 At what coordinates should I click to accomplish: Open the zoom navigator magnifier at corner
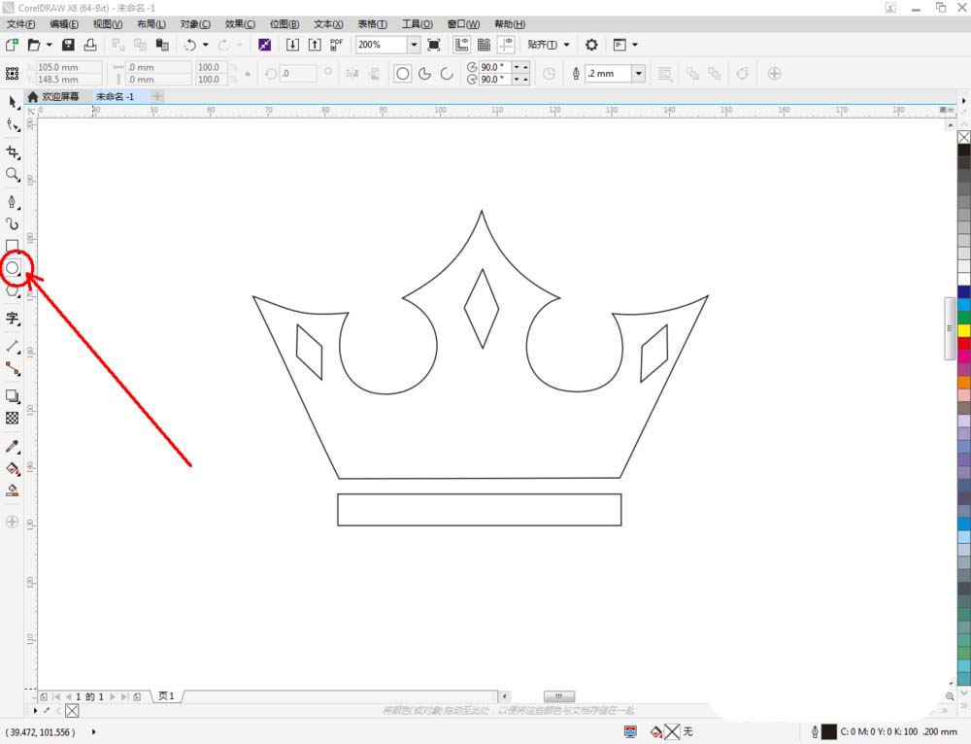[950, 696]
